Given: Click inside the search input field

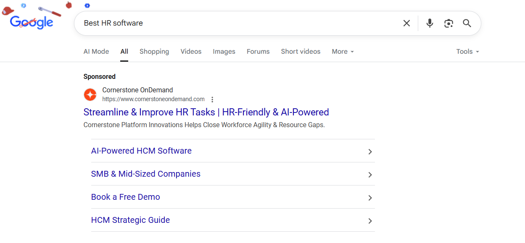Looking at the screenshot, I should pos(235,23).
